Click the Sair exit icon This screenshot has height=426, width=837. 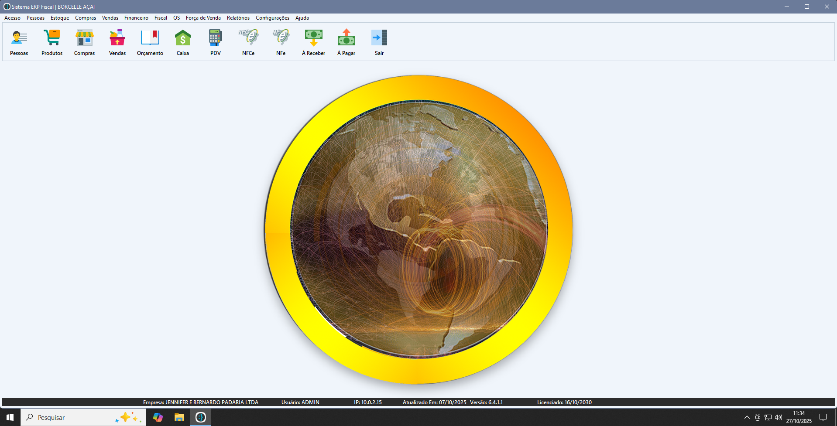click(379, 38)
